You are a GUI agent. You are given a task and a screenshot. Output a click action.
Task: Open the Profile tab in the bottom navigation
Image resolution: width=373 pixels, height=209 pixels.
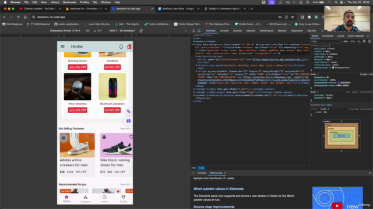(x=123, y=199)
